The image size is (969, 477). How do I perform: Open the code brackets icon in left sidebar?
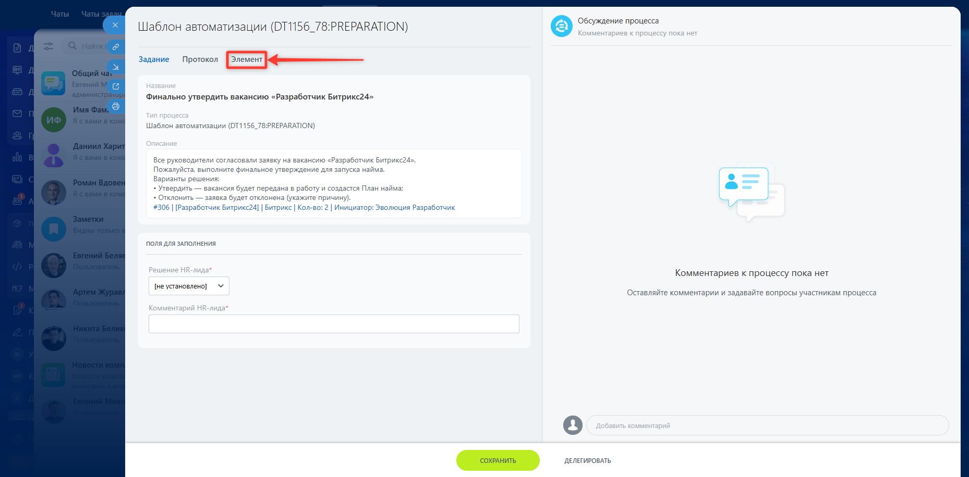pyautogui.click(x=17, y=267)
